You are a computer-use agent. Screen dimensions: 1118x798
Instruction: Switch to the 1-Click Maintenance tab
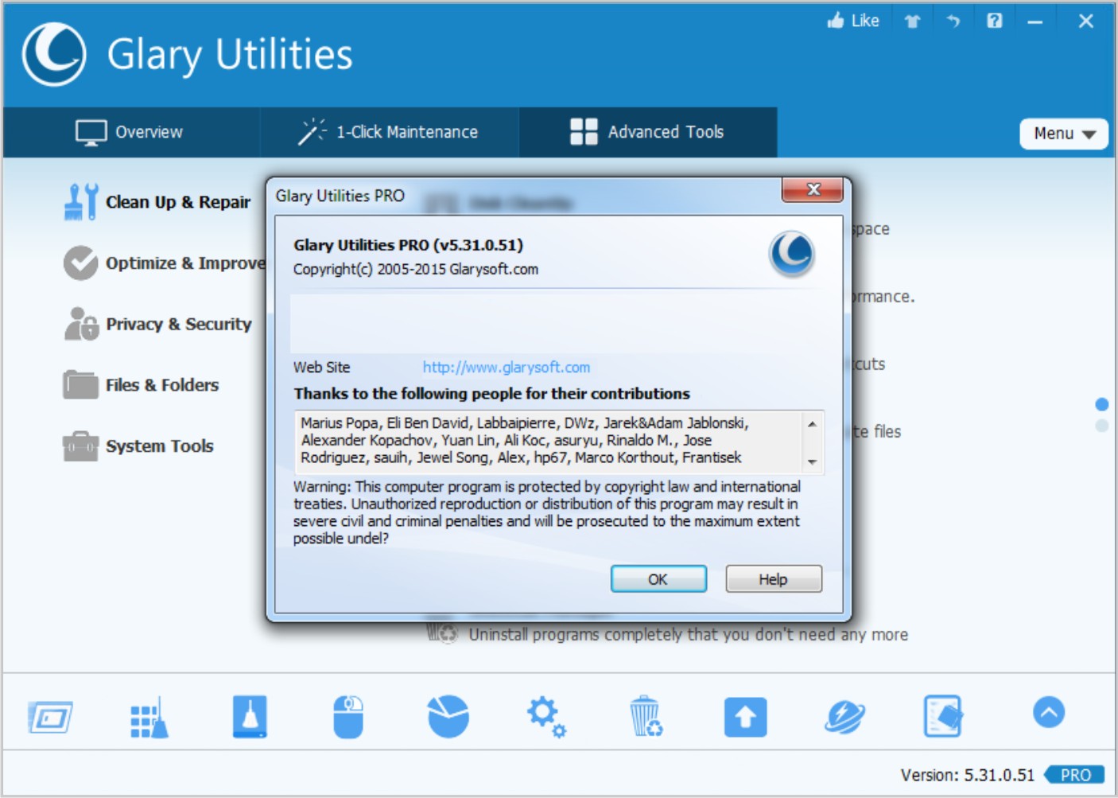[389, 132]
